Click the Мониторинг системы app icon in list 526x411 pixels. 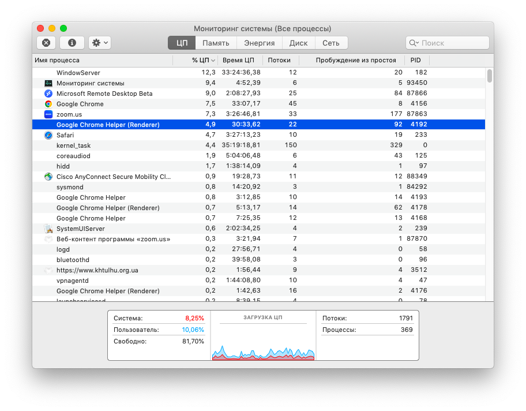[x=48, y=83]
